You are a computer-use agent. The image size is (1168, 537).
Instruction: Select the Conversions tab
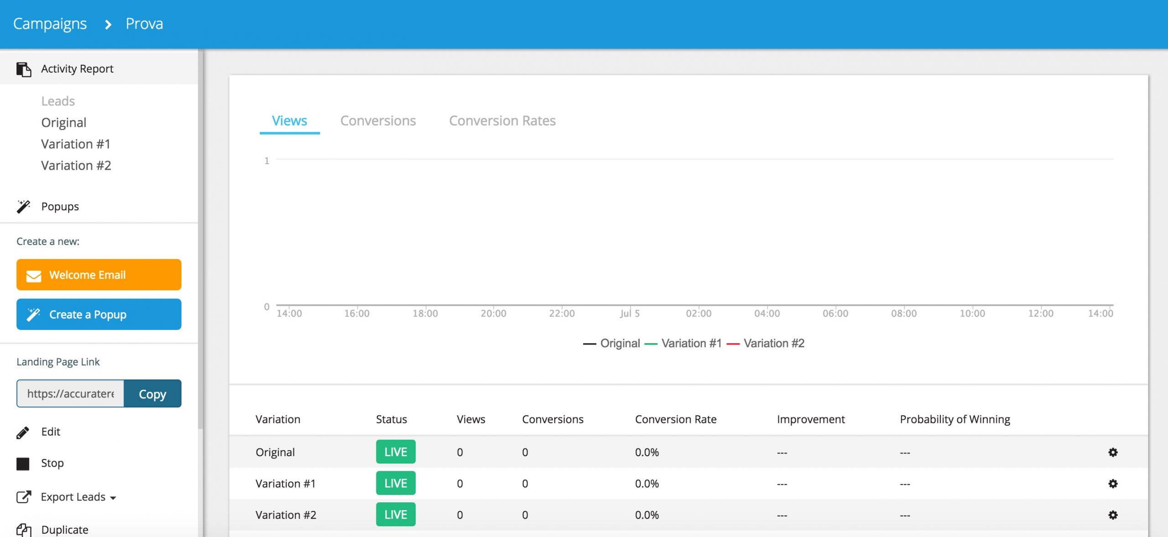pos(378,120)
